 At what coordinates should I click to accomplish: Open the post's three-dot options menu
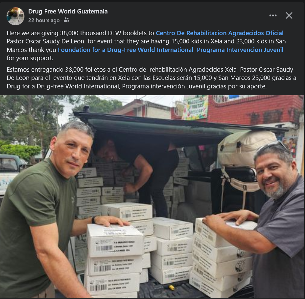pyautogui.click(x=273, y=15)
